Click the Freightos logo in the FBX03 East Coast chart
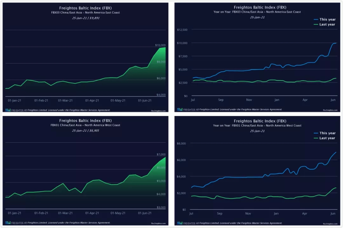 [11, 110]
